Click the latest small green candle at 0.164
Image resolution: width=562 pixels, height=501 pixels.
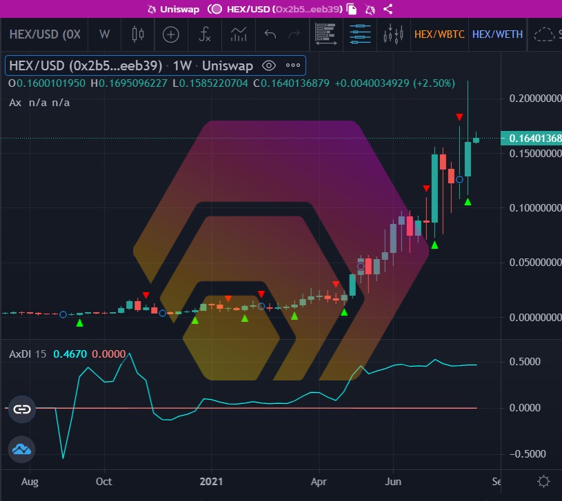pos(476,140)
